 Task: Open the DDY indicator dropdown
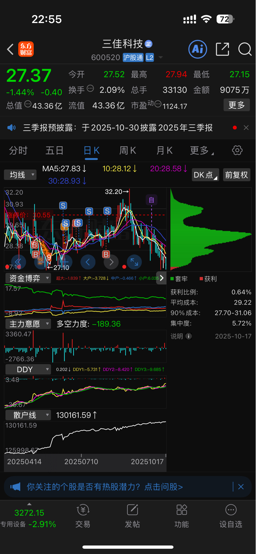click(x=28, y=369)
